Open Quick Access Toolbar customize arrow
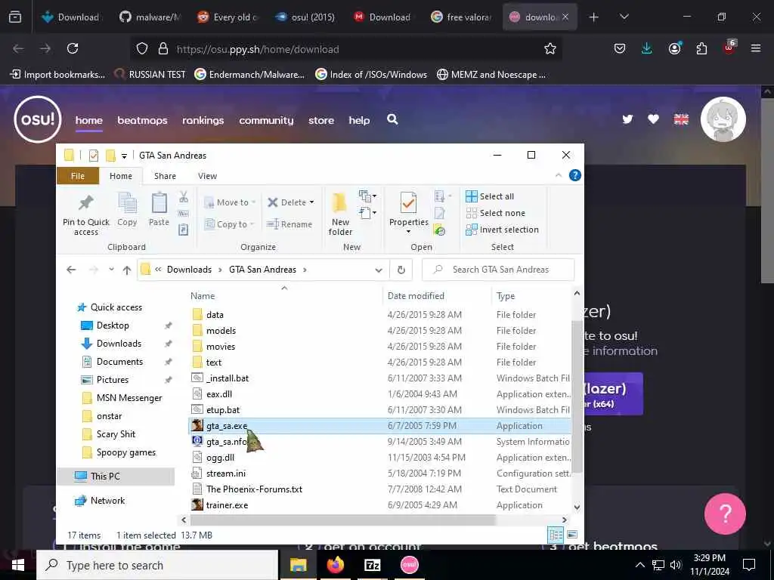Viewport: 774px width, 580px height. tap(125, 156)
